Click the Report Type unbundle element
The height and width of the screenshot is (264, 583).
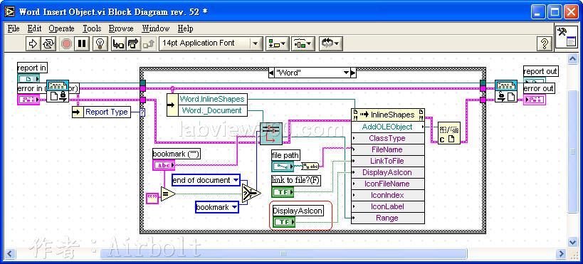[x=106, y=112]
